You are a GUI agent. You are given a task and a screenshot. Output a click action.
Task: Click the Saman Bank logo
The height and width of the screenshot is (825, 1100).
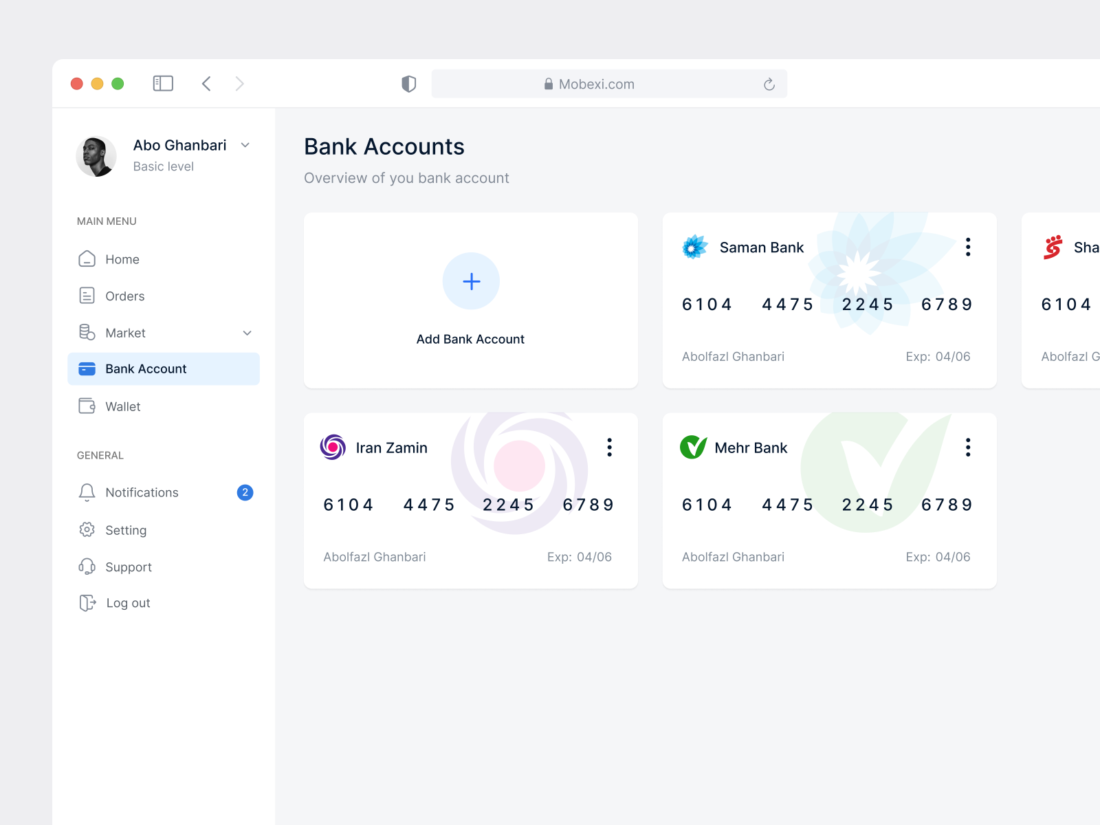tap(694, 247)
